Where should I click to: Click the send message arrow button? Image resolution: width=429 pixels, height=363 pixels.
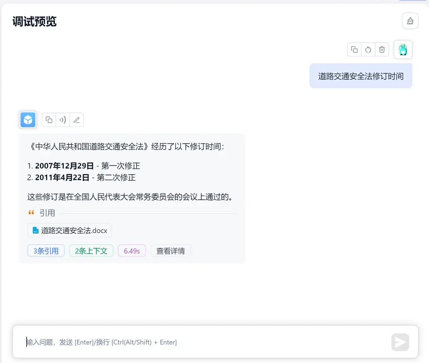400,342
